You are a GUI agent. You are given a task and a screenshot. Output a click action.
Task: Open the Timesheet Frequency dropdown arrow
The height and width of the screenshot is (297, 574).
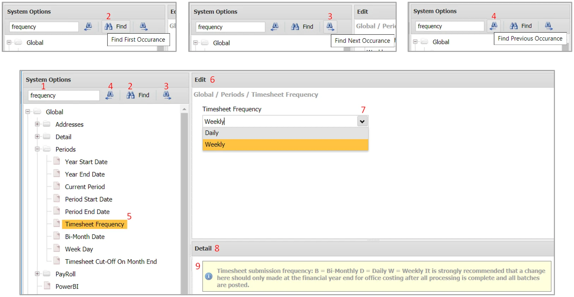tap(362, 121)
